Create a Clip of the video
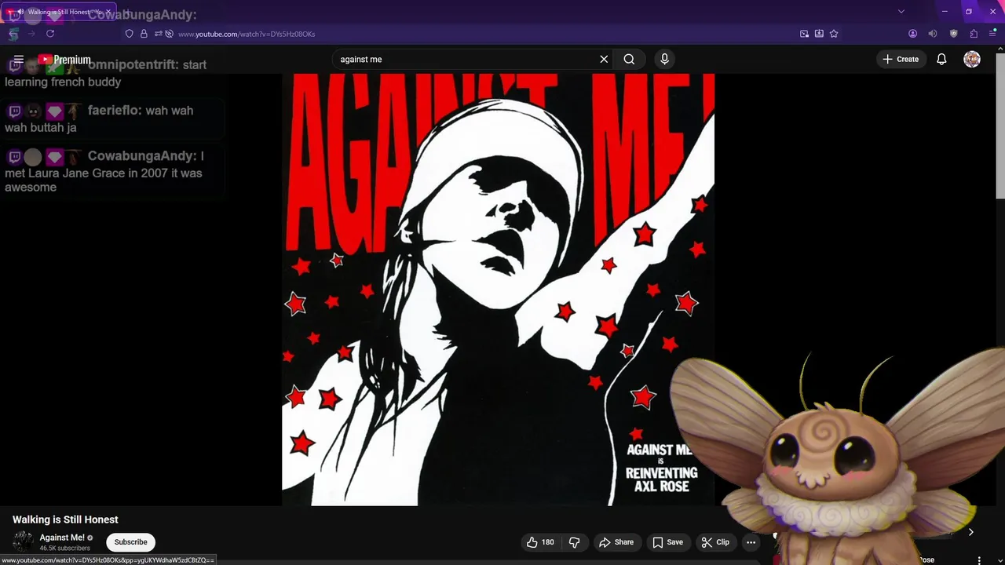 click(715, 542)
